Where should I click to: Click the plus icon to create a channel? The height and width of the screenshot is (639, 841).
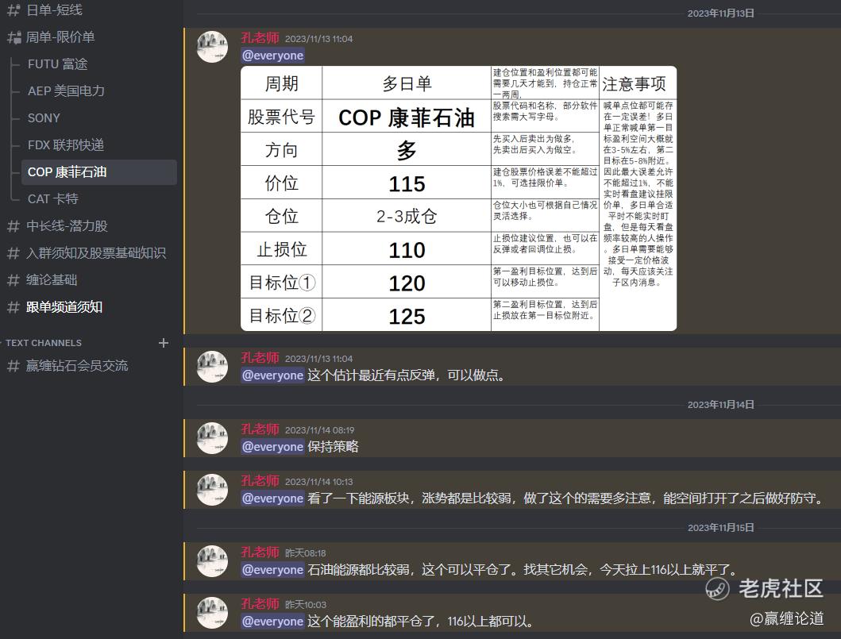point(164,343)
